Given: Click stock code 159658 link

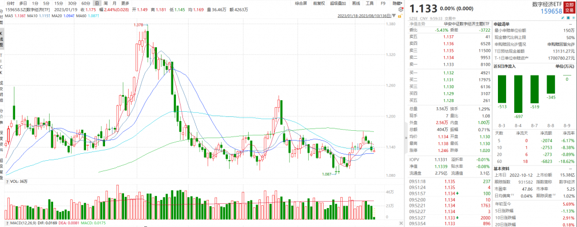Looking at the screenshot, I should [551, 12].
